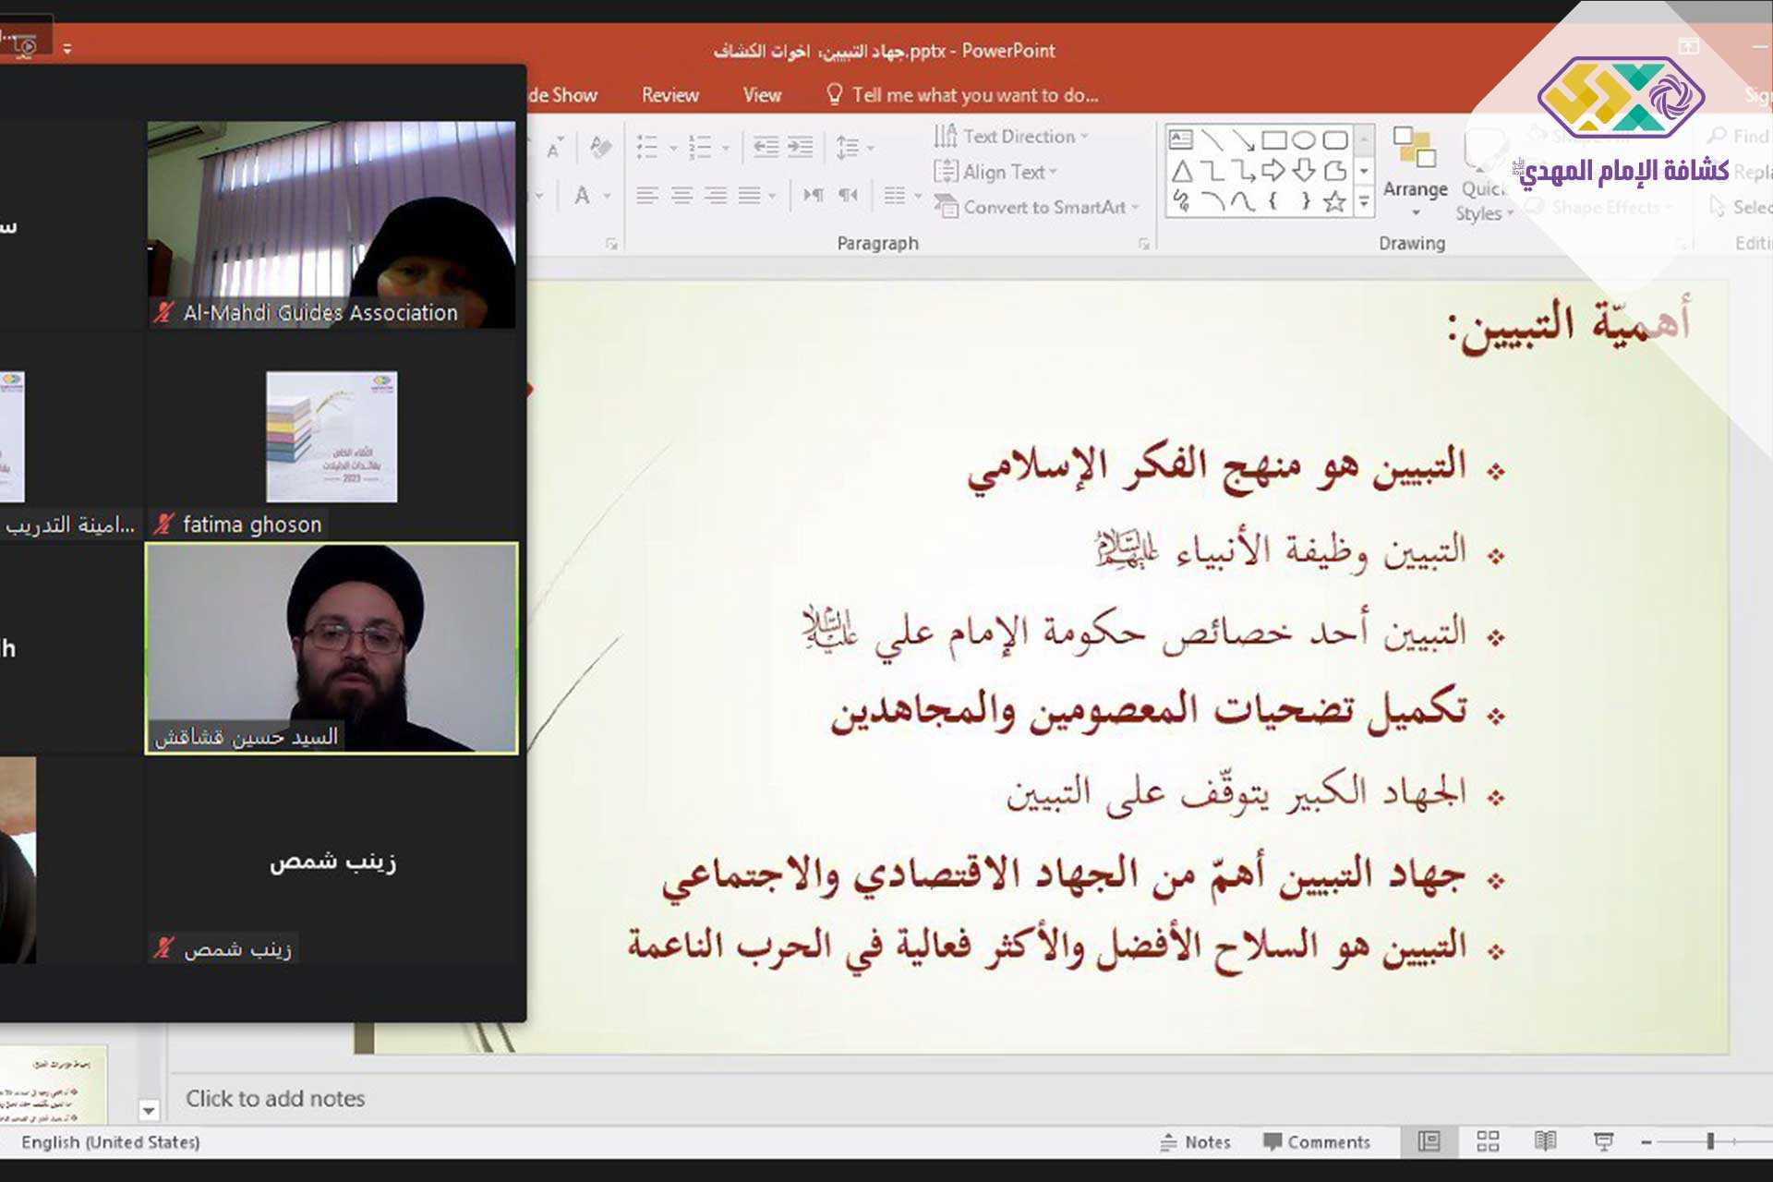This screenshot has width=1773, height=1182.
Task: Pick the right arrow shape
Action: [1273, 171]
